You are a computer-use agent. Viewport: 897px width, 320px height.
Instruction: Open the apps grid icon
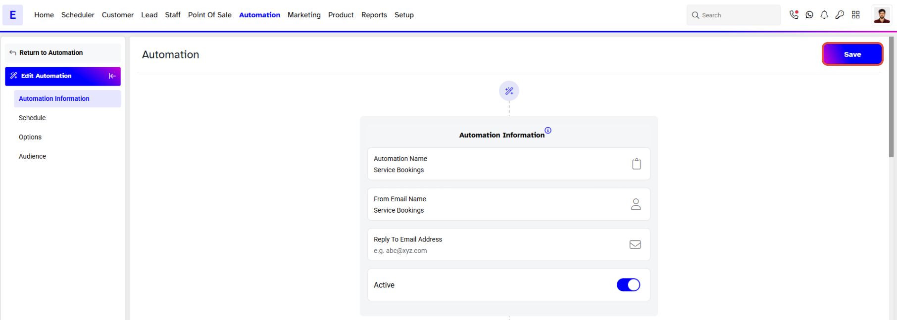(x=856, y=15)
